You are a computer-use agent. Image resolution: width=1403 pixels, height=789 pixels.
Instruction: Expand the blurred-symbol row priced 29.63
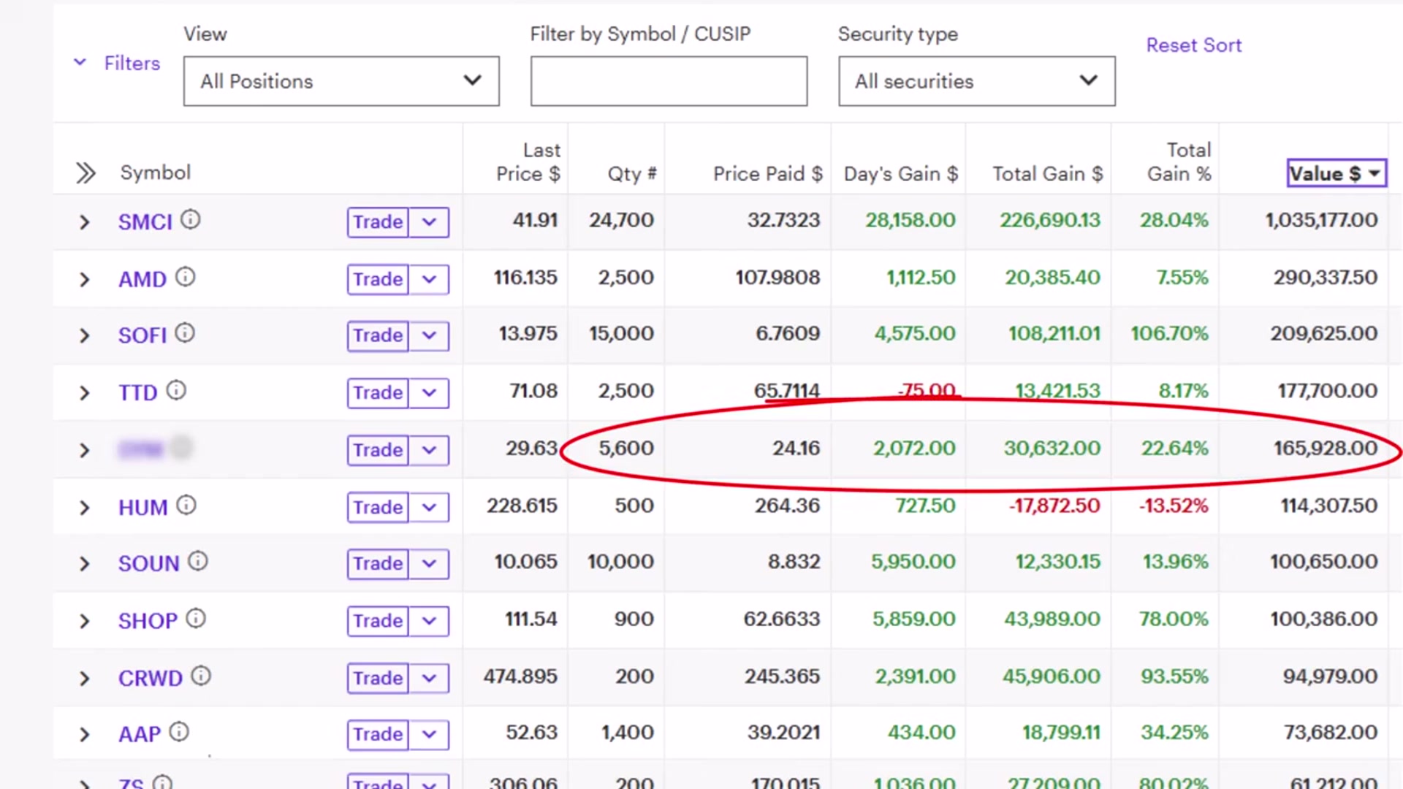[x=84, y=450]
